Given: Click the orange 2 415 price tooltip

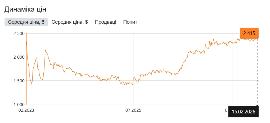Looking at the screenshot, I should [x=249, y=33].
